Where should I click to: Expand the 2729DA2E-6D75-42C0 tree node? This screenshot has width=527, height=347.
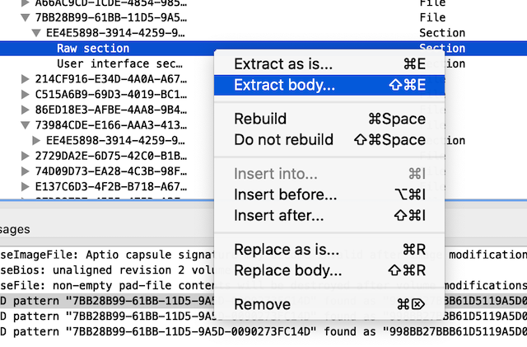click(26, 156)
